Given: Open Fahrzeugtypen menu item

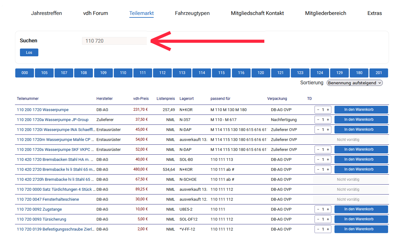Looking at the screenshot, I should point(192,13).
